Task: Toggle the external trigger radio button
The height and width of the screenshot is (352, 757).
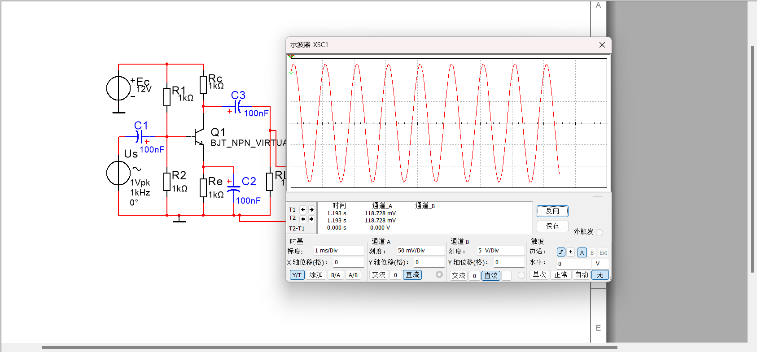Action: pos(599,232)
